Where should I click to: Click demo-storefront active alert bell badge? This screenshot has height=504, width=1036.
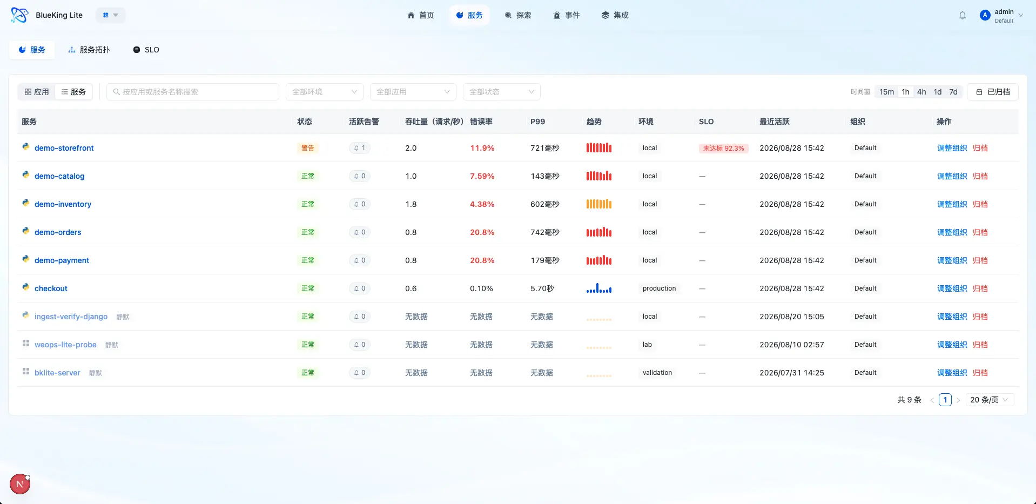click(x=360, y=148)
